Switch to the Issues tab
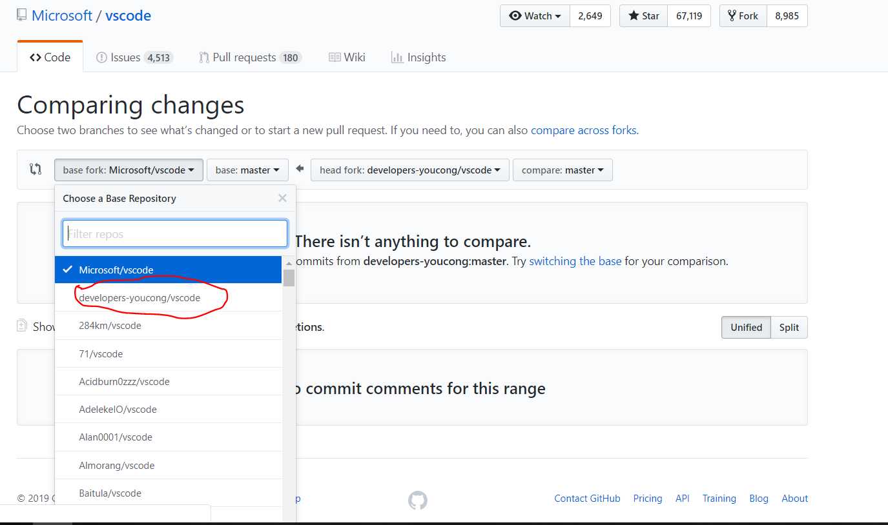Screen dimensions: 888x525 click(134, 57)
